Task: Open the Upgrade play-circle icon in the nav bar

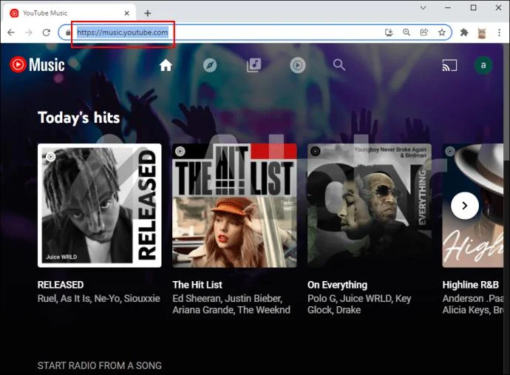Action: coord(298,65)
